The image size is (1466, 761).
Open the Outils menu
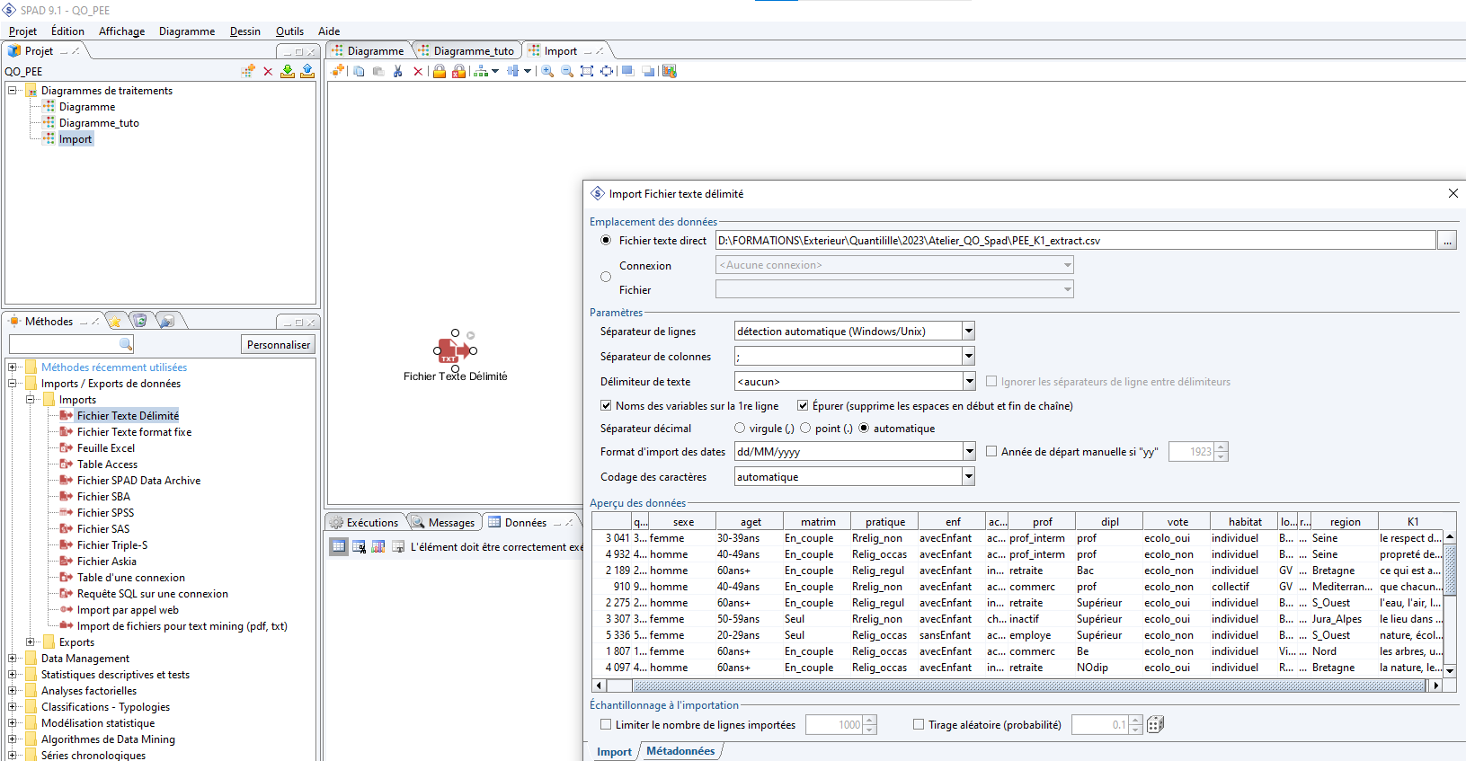coord(289,31)
